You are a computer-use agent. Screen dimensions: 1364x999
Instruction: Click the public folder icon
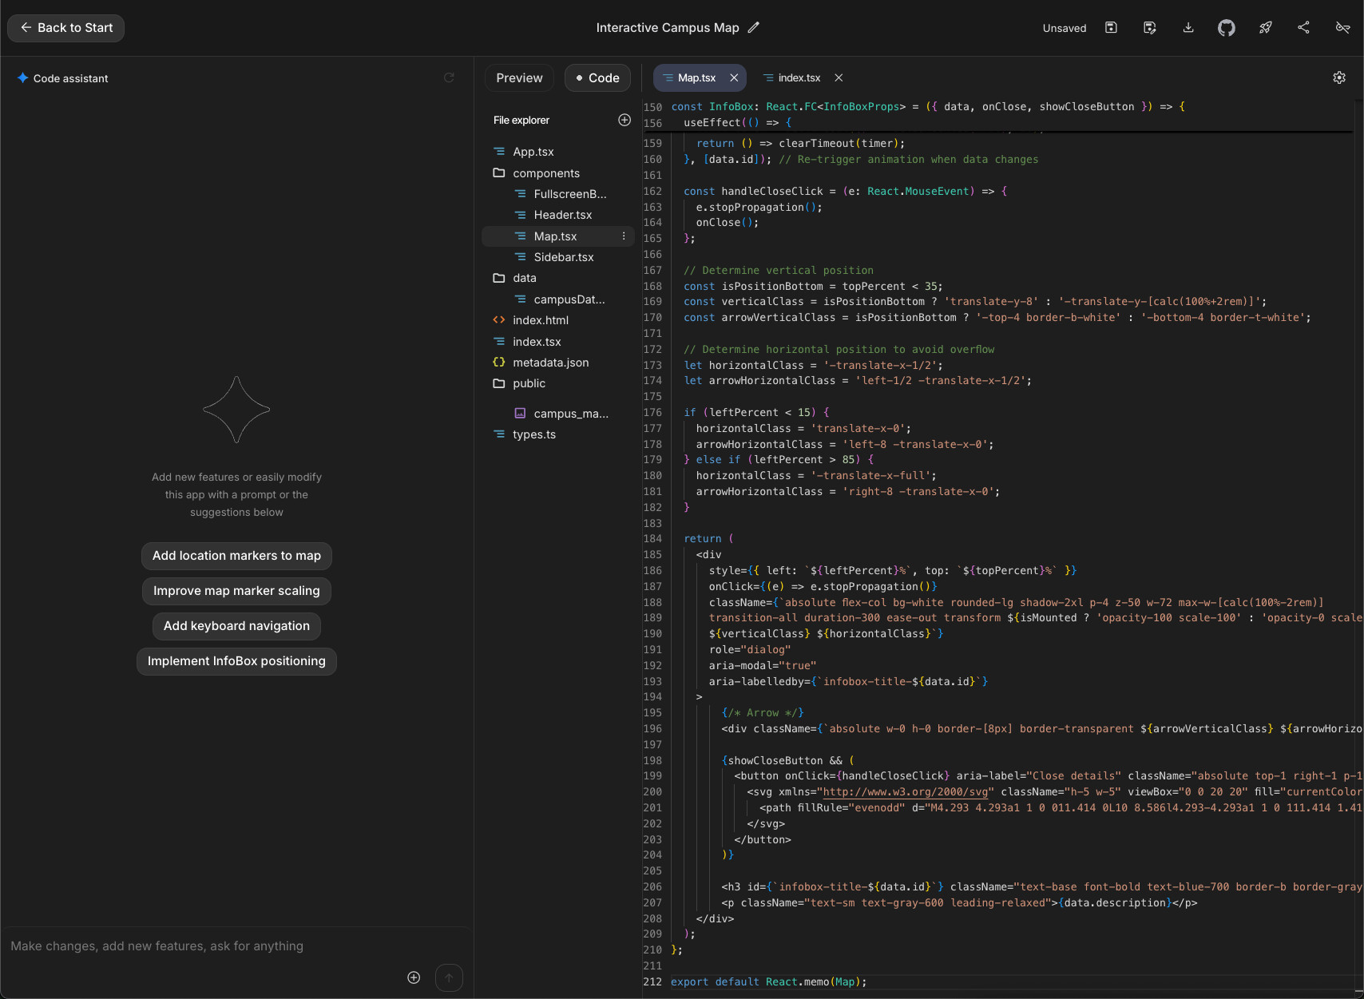pos(499,383)
